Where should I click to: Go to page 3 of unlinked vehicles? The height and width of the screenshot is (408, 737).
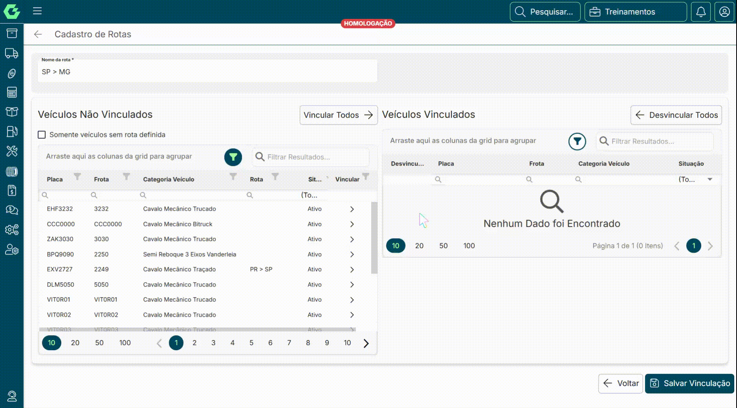point(213,343)
